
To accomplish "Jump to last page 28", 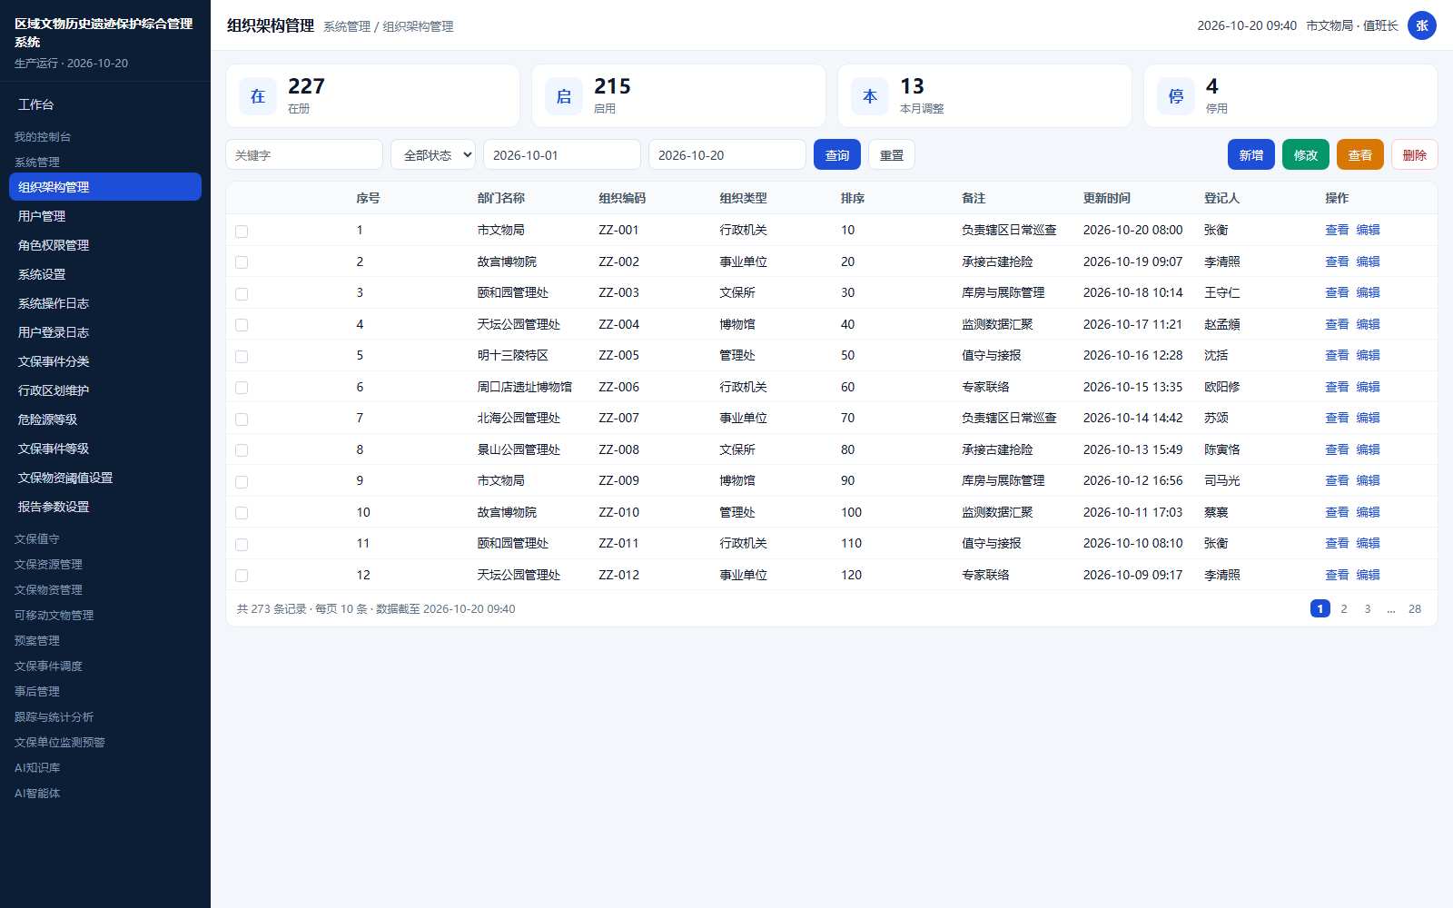I will pos(1415,608).
